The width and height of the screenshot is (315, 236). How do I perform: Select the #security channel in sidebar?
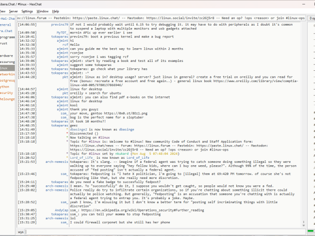point(6,92)
